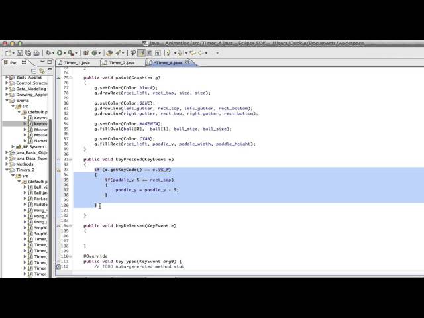Click 'g.setColor(Color.MAGENTA);' on line 84
This screenshot has height=318, width=424.
(129, 124)
